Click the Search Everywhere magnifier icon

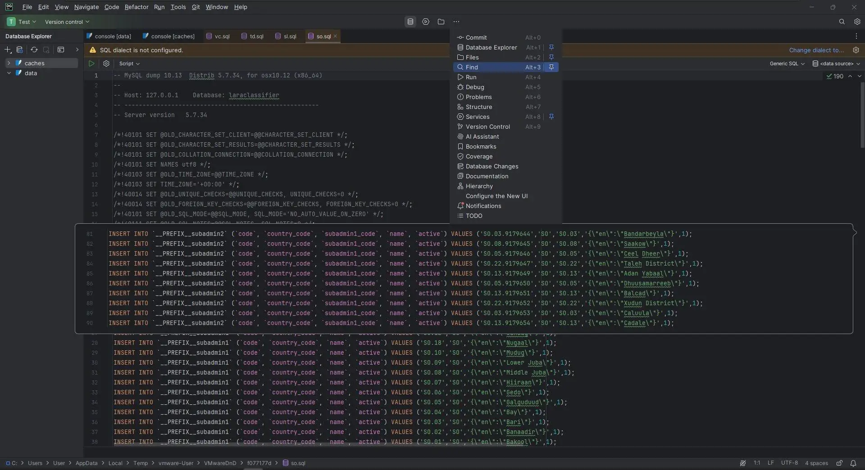[x=842, y=22]
